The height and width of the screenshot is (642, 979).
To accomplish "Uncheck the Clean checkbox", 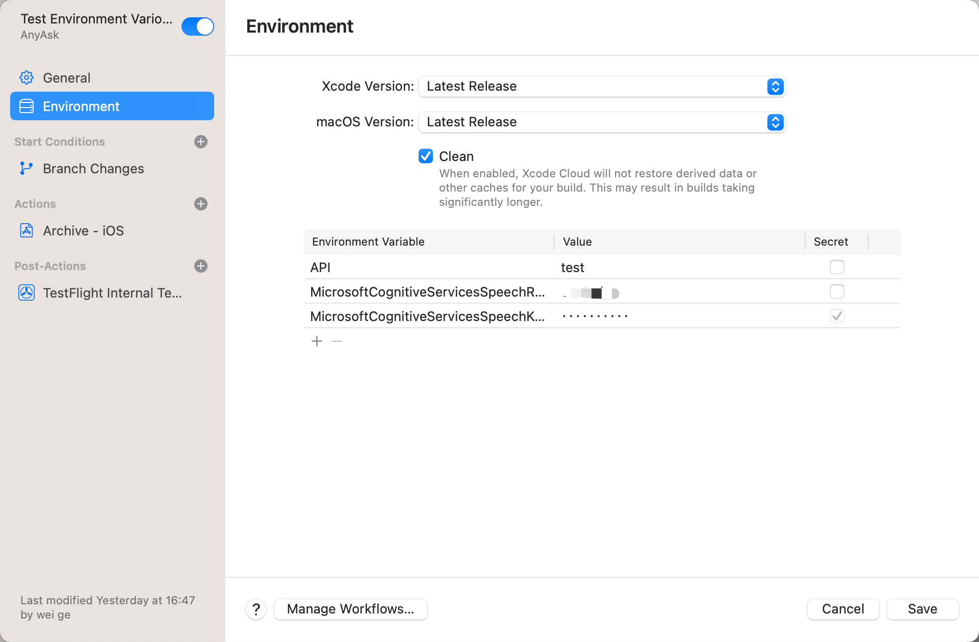I will tap(426, 156).
